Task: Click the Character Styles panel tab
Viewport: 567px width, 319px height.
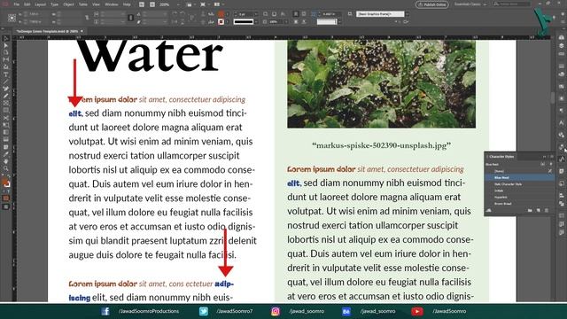Action: (x=501, y=157)
